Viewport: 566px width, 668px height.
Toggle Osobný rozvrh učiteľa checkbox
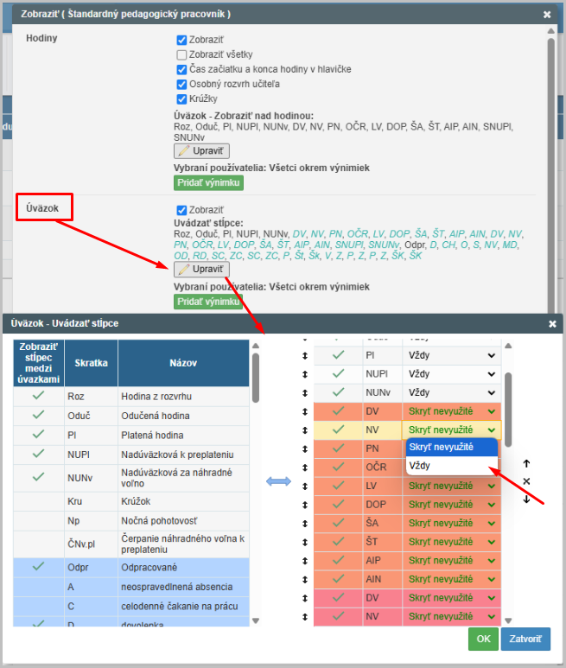[x=181, y=85]
